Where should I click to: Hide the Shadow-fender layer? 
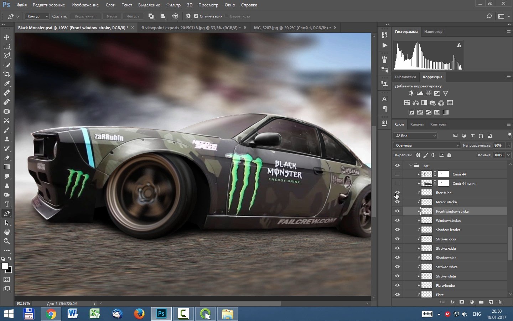coord(397,230)
